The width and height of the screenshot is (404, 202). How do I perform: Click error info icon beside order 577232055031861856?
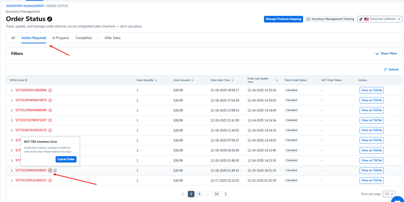point(50,90)
